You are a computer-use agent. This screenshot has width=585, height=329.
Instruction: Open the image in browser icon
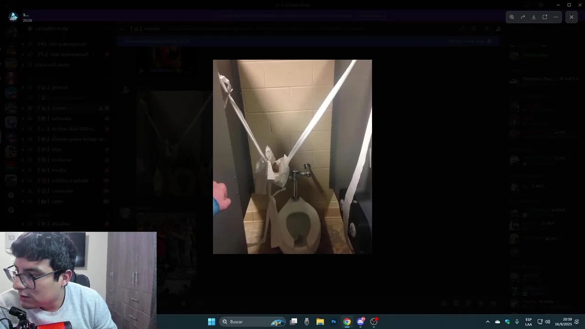(x=545, y=17)
